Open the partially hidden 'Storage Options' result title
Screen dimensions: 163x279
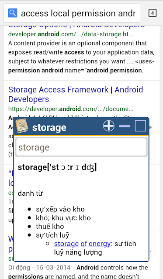76,26
